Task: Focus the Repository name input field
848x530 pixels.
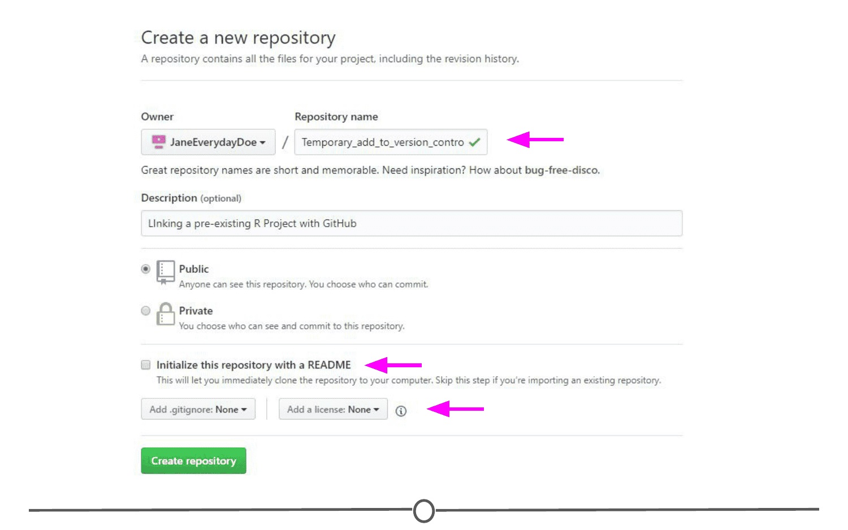Action: click(391, 142)
